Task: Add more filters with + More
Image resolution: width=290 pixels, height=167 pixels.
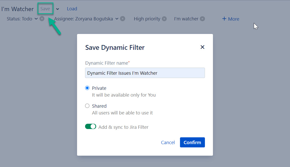Action: pos(231,19)
